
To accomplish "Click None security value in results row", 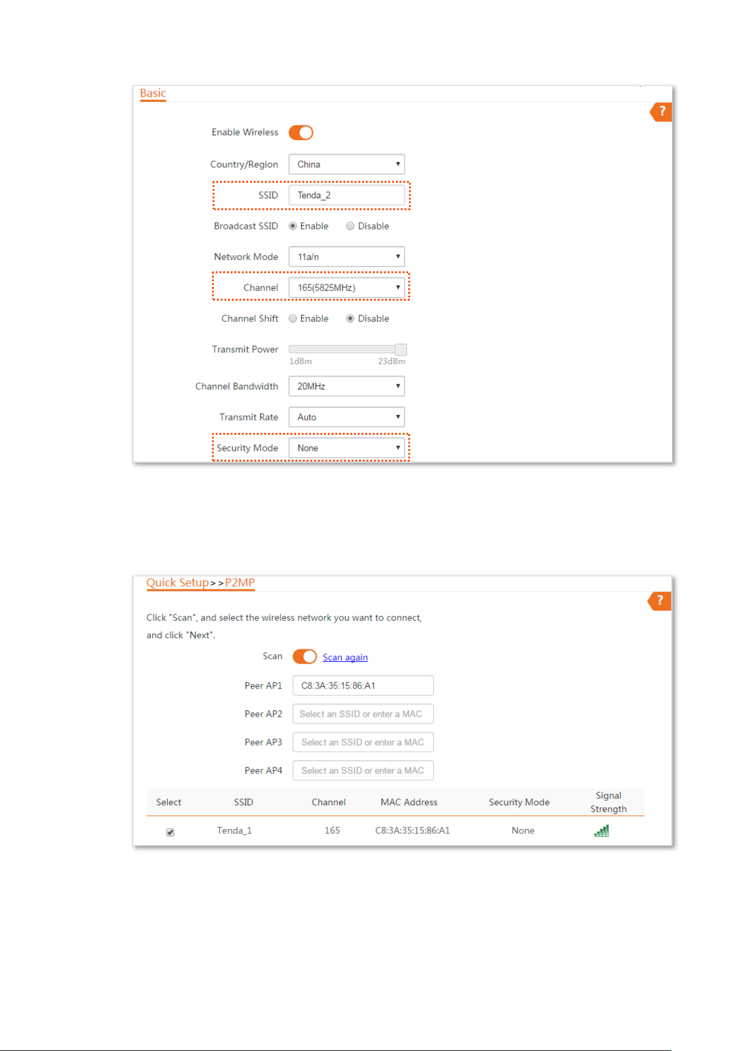I will [523, 831].
